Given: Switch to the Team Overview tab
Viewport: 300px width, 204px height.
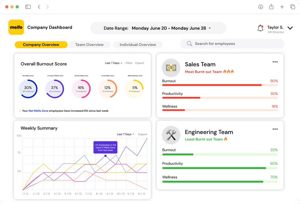Looking at the screenshot, I should [x=90, y=45].
